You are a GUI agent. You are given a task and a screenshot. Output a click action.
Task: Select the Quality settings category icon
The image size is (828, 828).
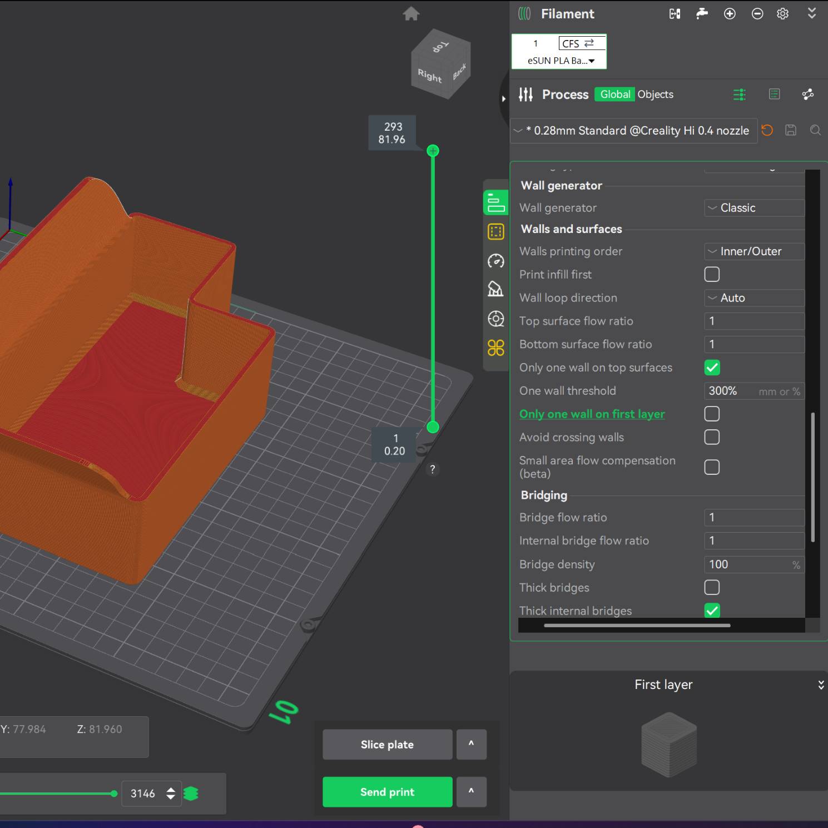pyautogui.click(x=495, y=201)
